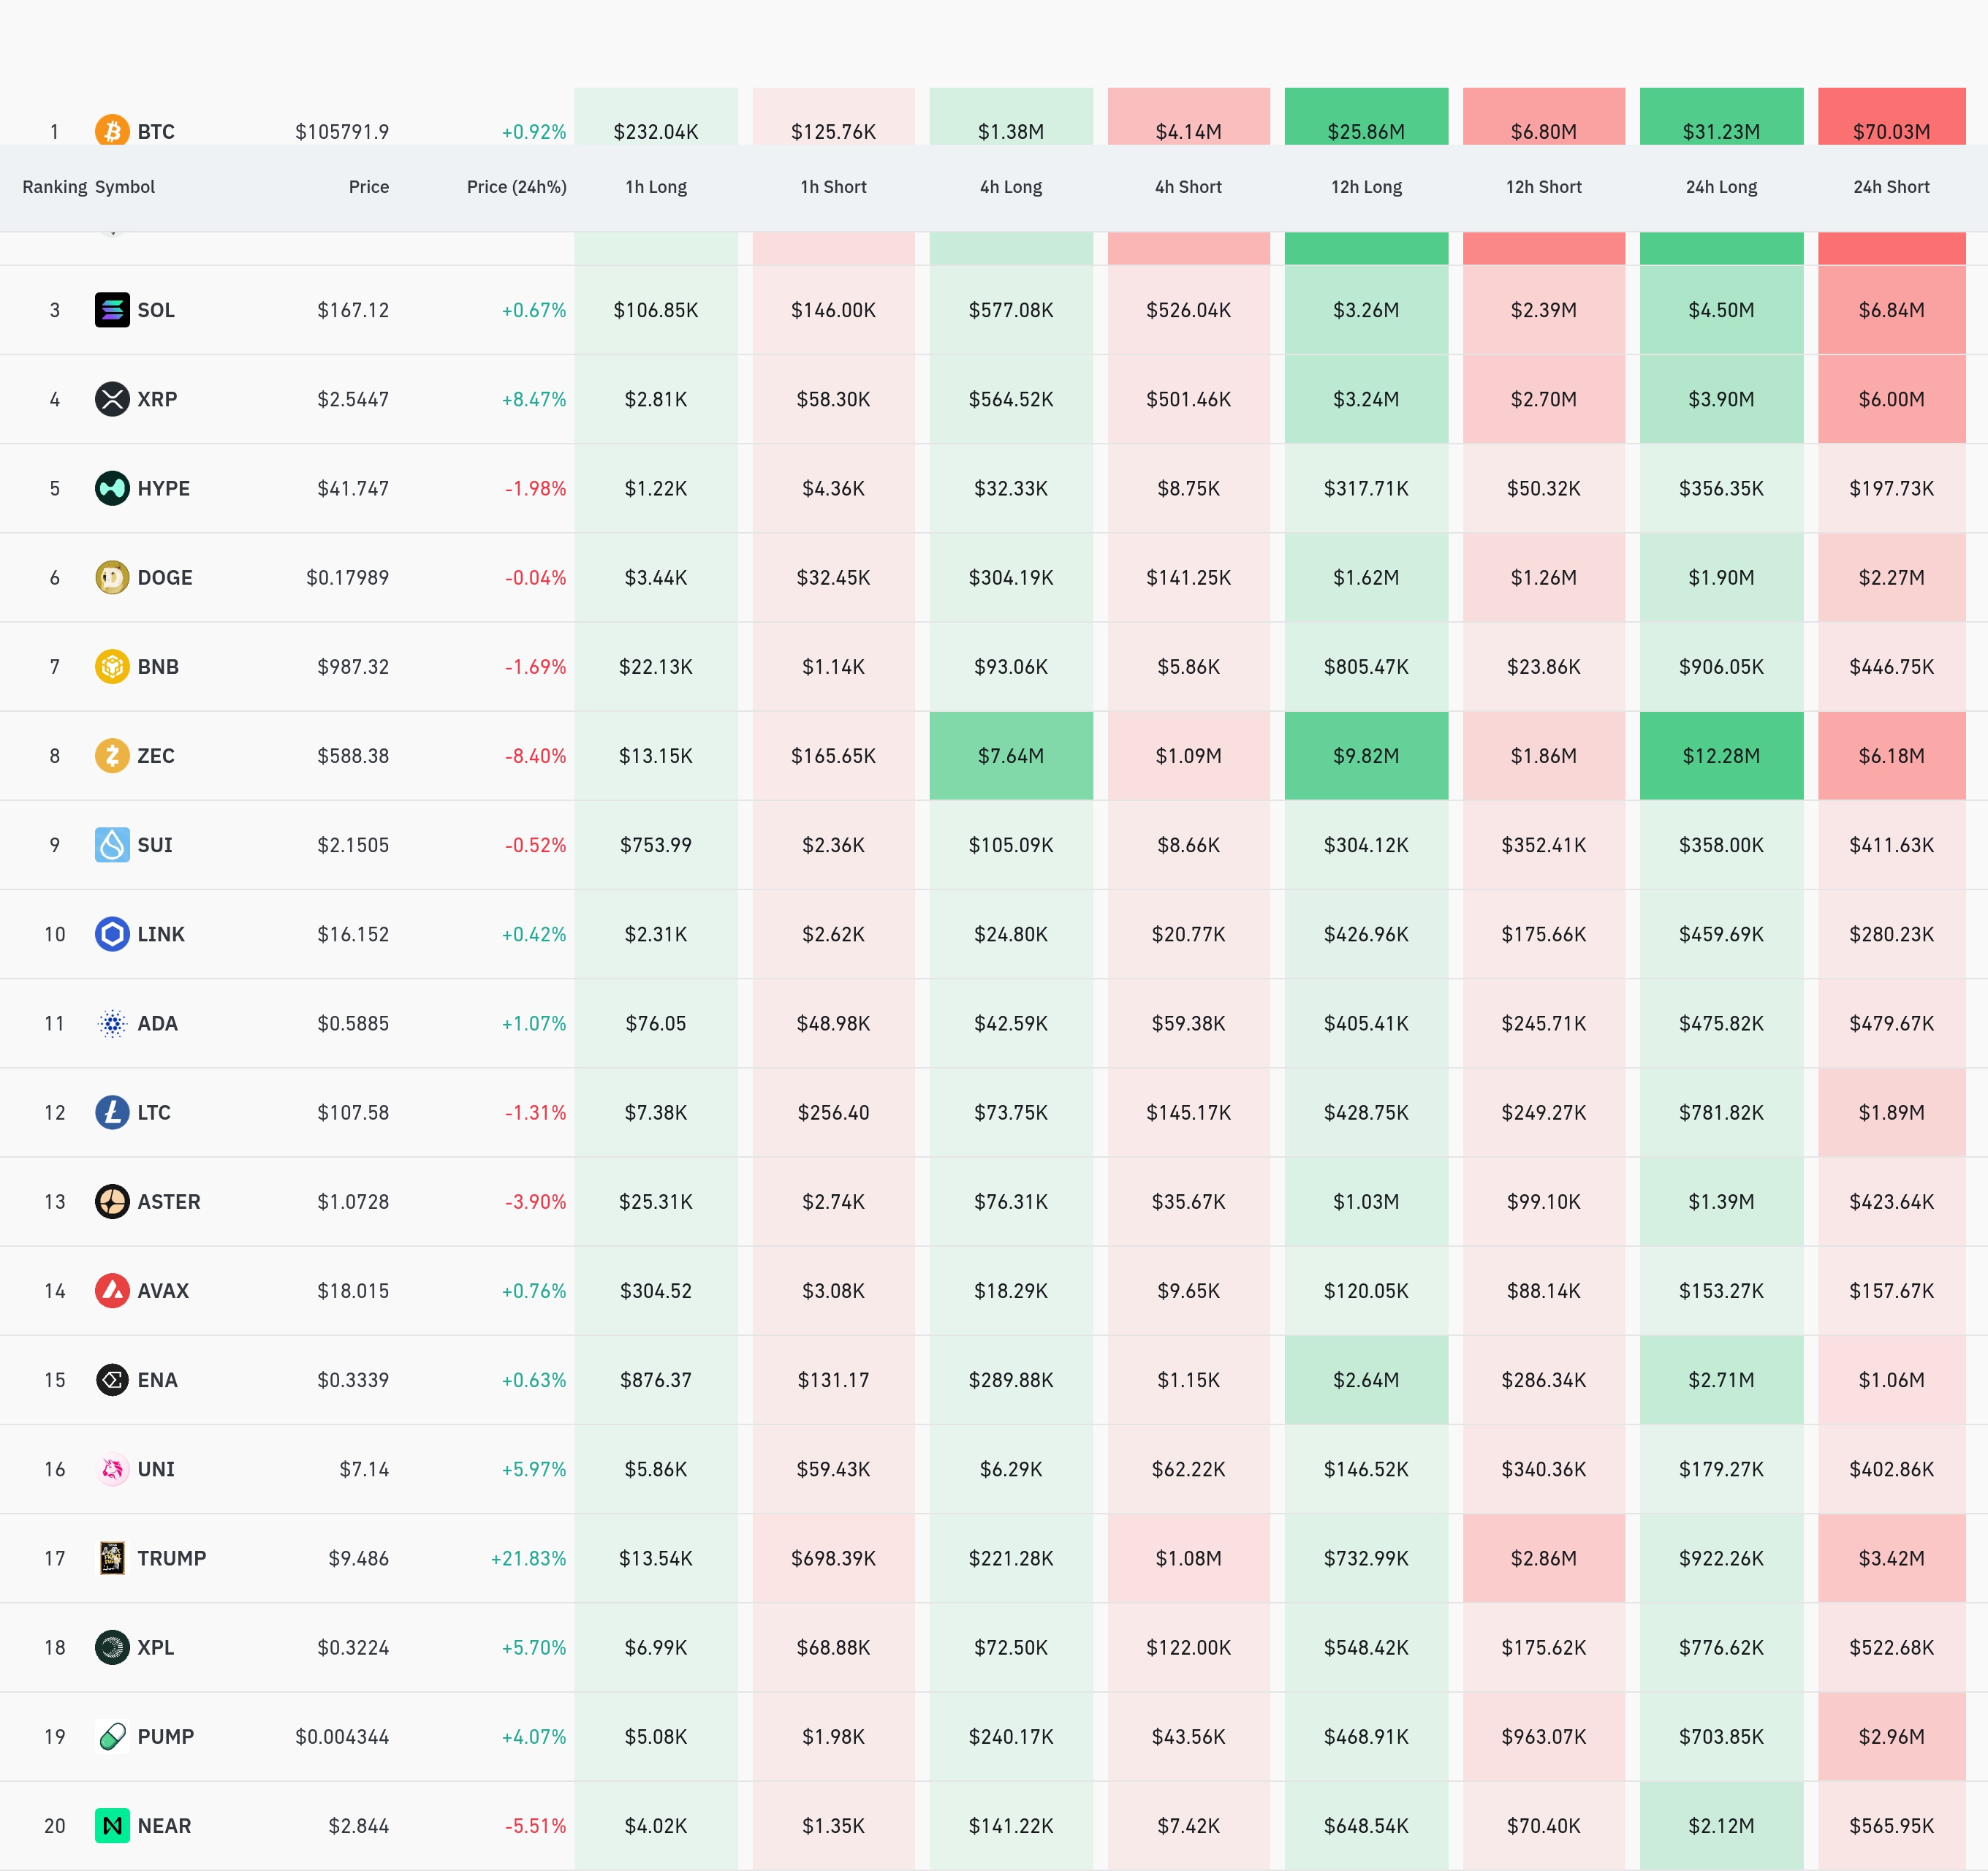Open the AVAX symbol link
Viewport: 1988px width, 1871px height.
point(163,1291)
